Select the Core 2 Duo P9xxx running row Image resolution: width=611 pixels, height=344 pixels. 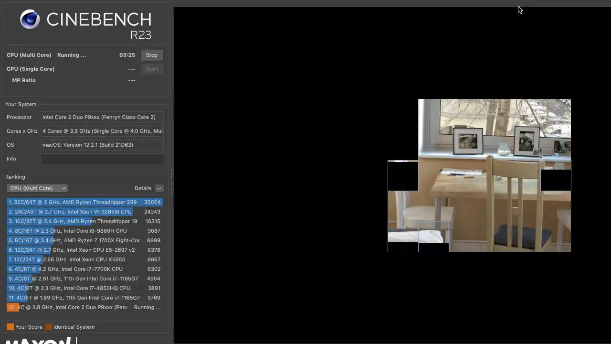pos(85,307)
